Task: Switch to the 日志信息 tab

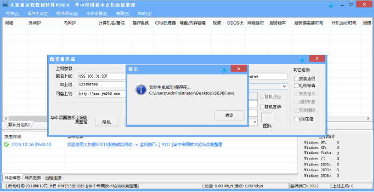Action: [13, 178]
